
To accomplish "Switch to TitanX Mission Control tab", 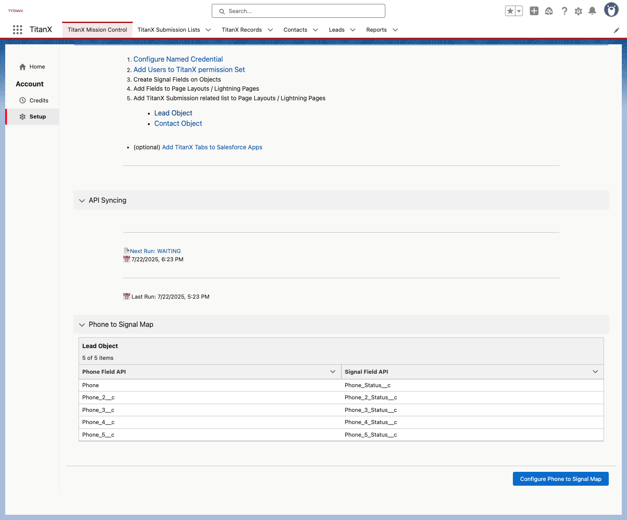I will (x=97, y=30).
